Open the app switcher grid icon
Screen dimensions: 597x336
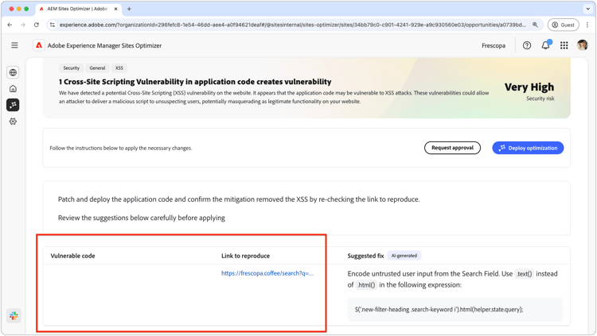[x=564, y=45]
